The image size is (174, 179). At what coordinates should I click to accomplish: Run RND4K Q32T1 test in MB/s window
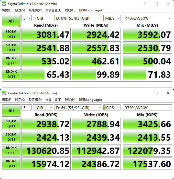[11, 61]
